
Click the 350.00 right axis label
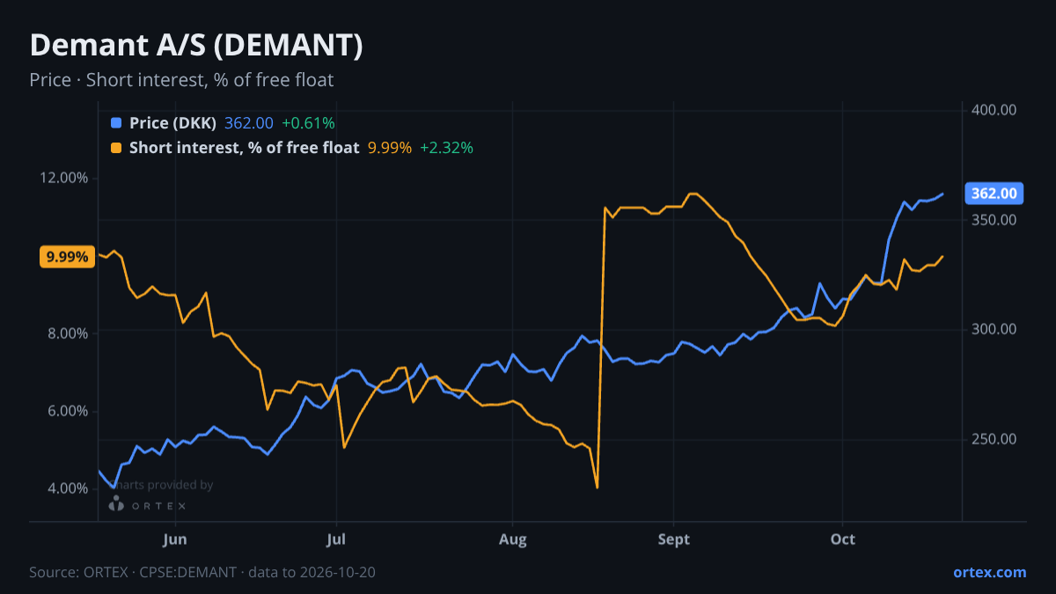pyautogui.click(x=994, y=219)
